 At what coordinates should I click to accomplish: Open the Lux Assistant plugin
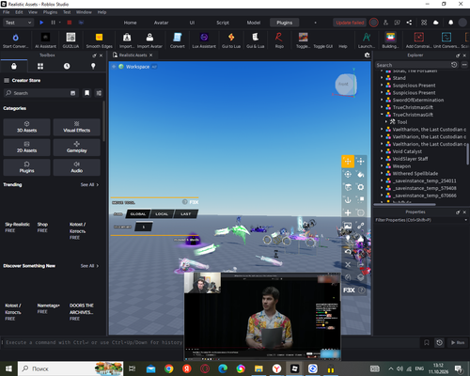click(x=204, y=40)
